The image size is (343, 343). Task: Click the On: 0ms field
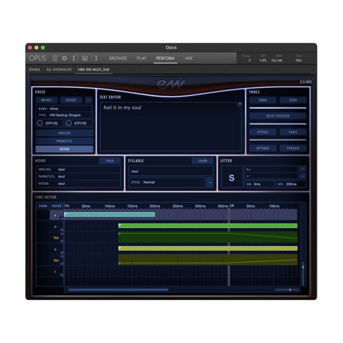[x=260, y=184]
